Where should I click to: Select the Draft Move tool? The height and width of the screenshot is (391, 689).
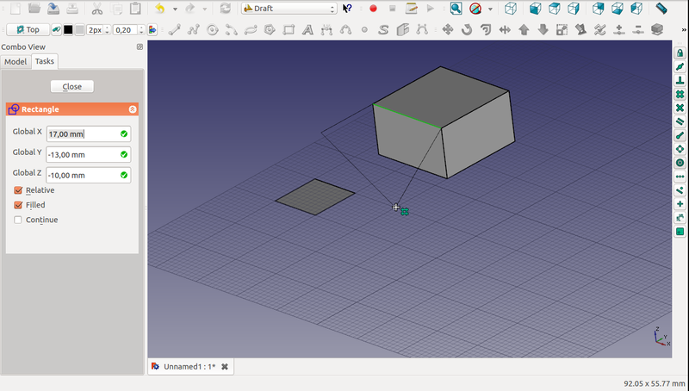(x=447, y=29)
